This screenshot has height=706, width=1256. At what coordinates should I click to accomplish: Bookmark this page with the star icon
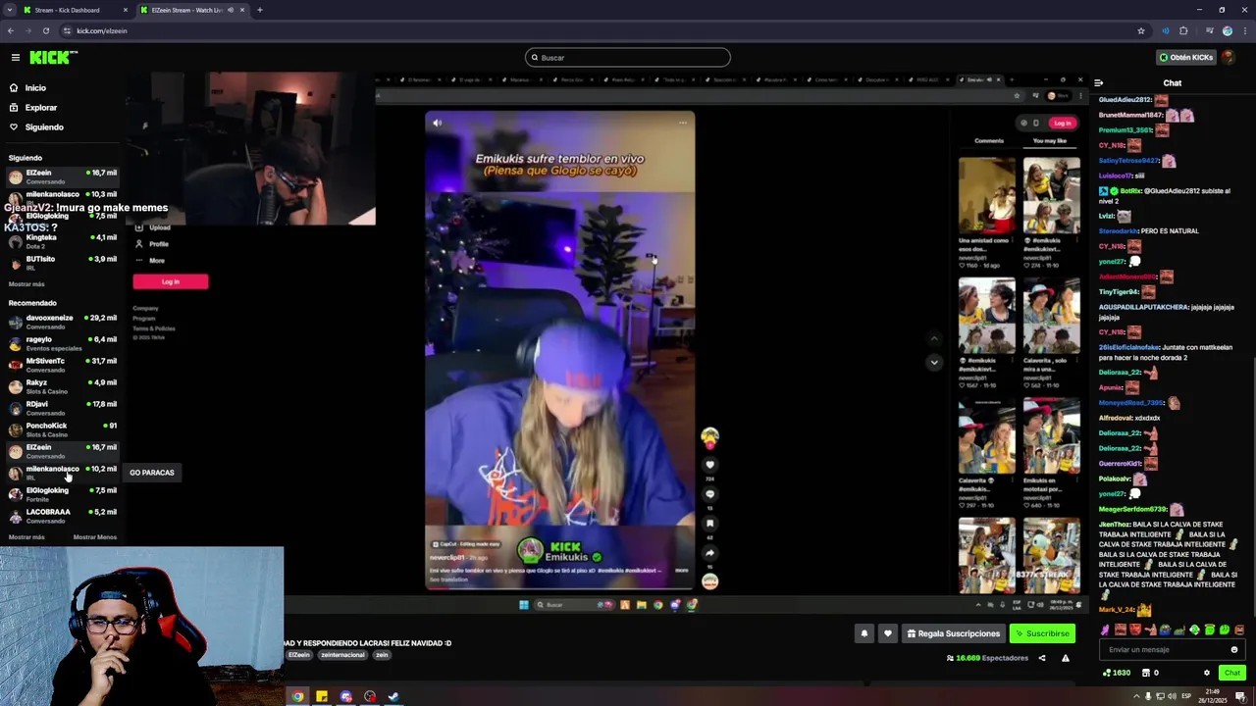tap(1140, 30)
